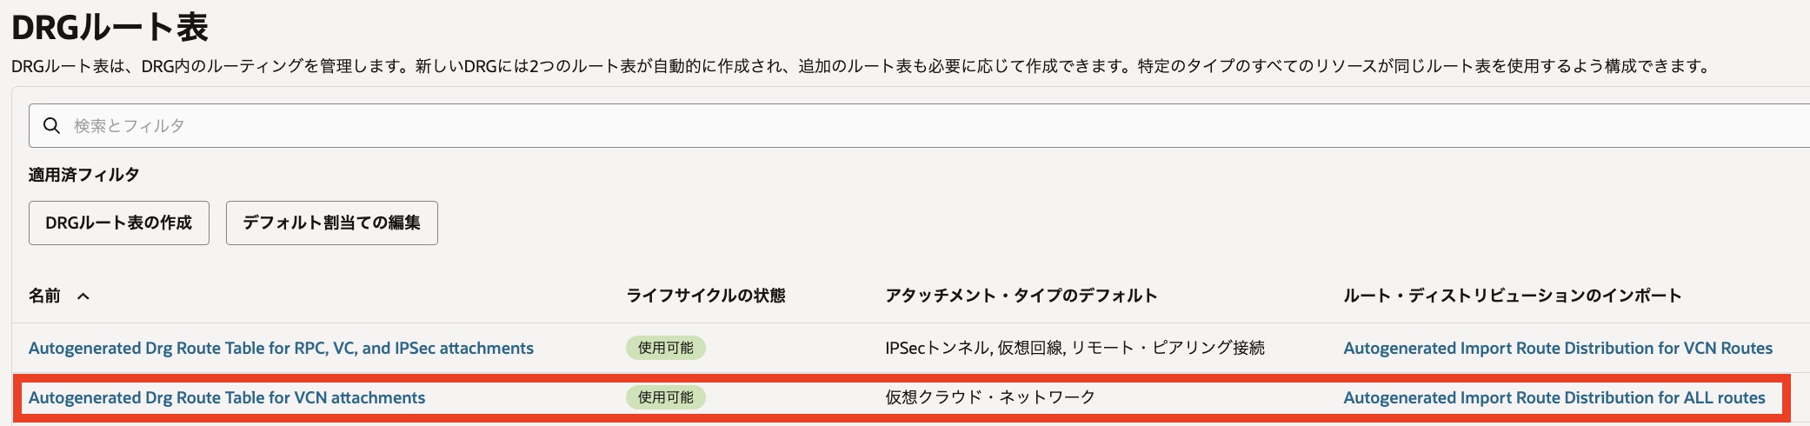Screen dimensions: 1810x426
Task: Open デフォルト割当ての編集
Action: [331, 223]
